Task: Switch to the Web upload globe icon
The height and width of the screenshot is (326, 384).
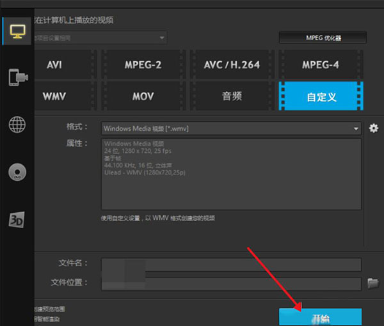Action: [17, 125]
